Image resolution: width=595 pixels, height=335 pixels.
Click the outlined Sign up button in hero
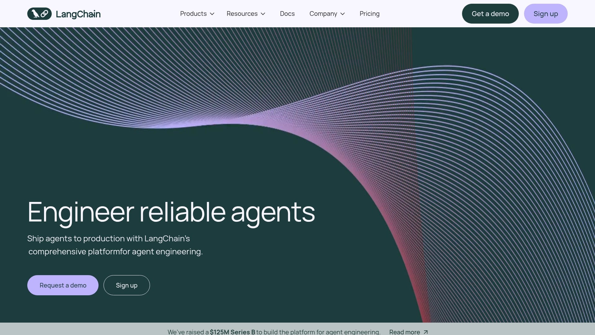[x=127, y=285]
